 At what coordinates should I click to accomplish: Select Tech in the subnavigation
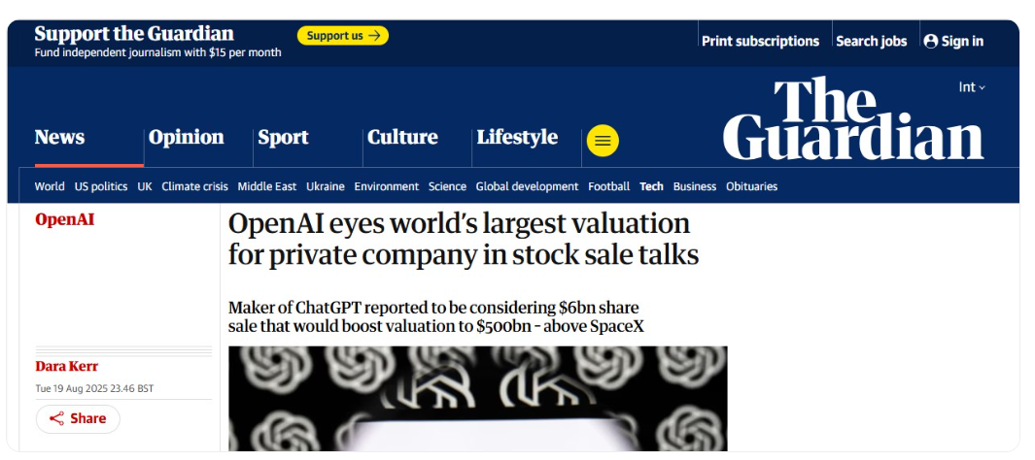[651, 186]
